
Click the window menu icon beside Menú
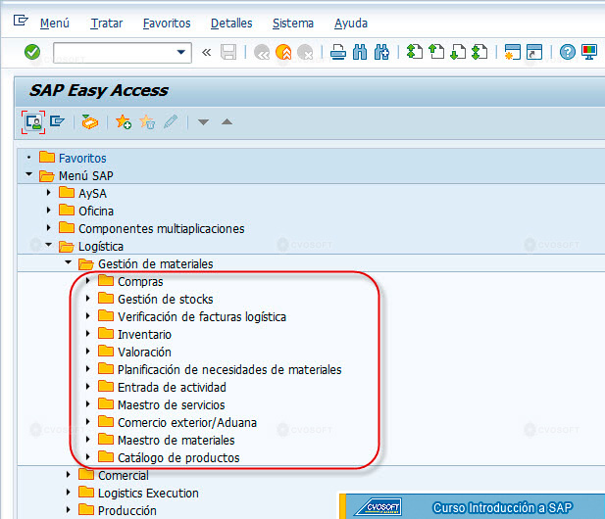tap(21, 20)
